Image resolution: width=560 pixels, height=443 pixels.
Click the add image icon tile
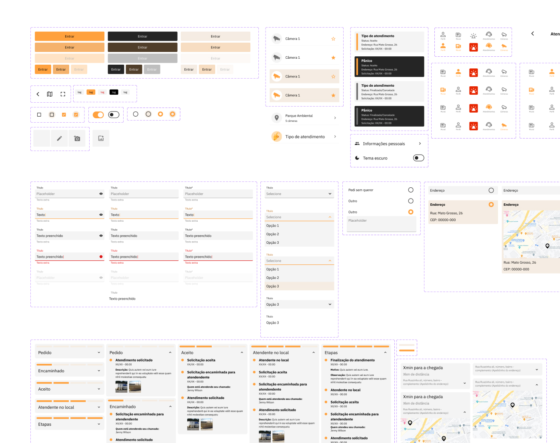coord(101,138)
